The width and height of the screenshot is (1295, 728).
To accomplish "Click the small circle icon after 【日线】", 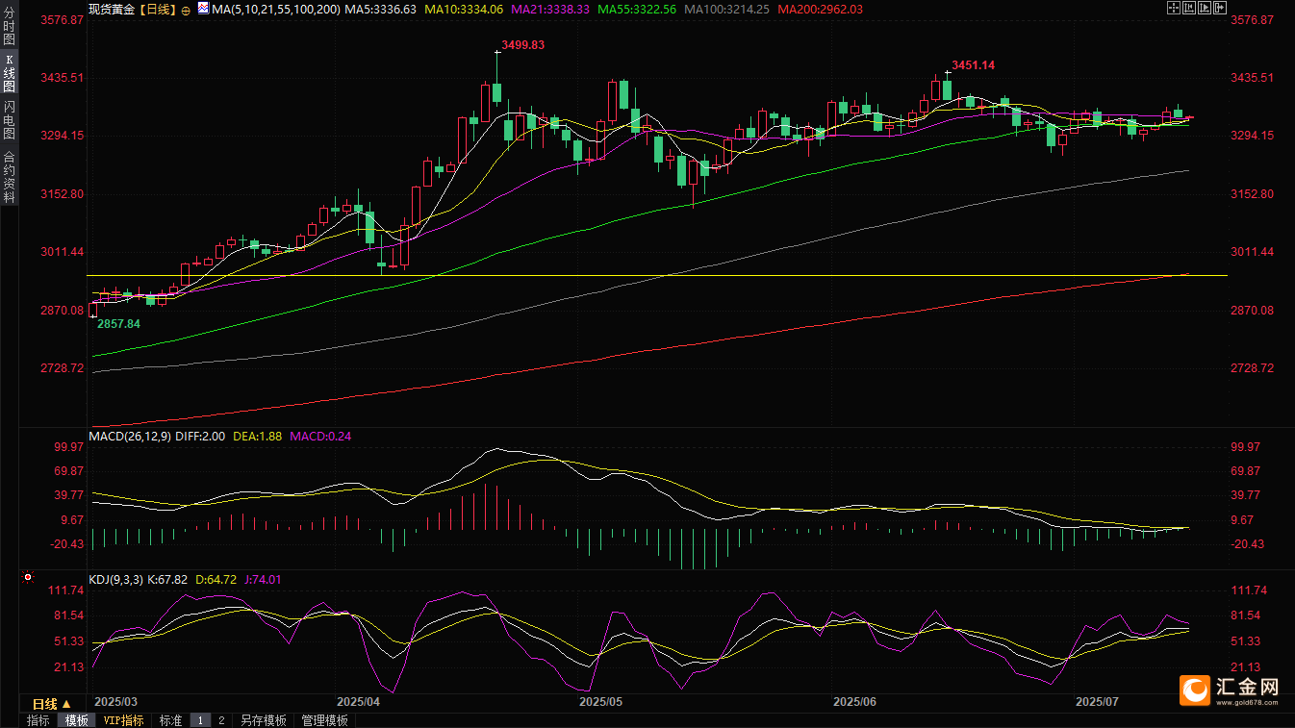I will [186, 10].
